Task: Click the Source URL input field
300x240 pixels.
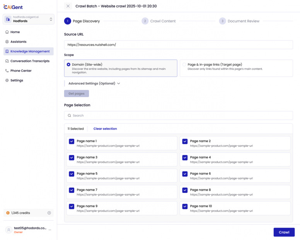Action: 178,45
